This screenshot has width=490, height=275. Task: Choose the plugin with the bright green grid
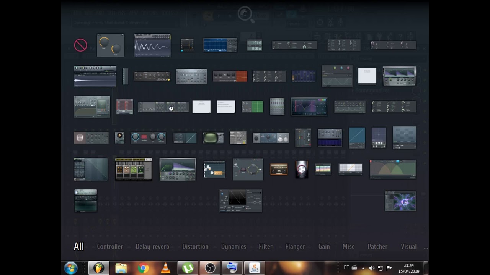point(253,107)
